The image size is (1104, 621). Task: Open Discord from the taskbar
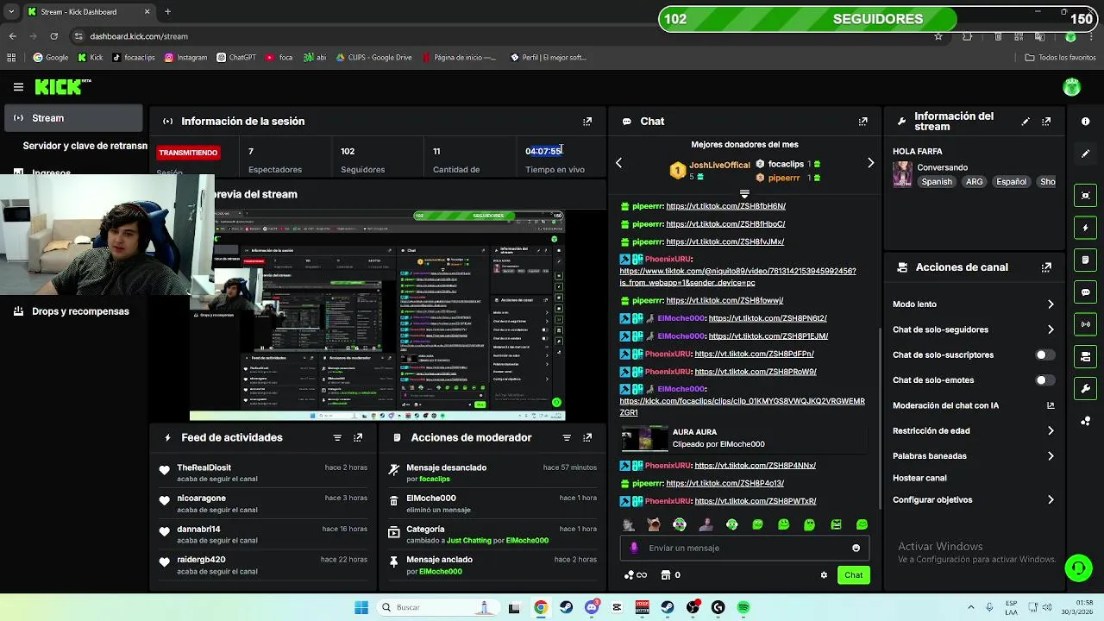click(591, 607)
